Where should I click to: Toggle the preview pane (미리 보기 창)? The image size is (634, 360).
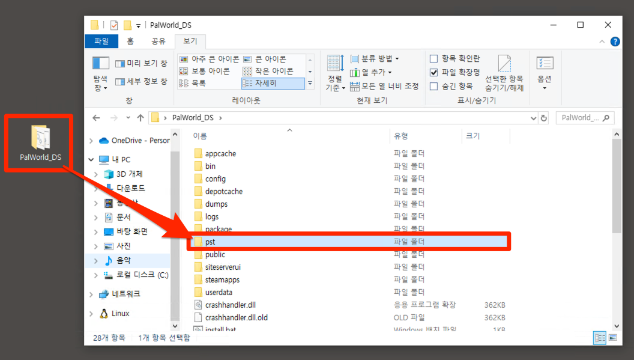pyautogui.click(x=141, y=63)
